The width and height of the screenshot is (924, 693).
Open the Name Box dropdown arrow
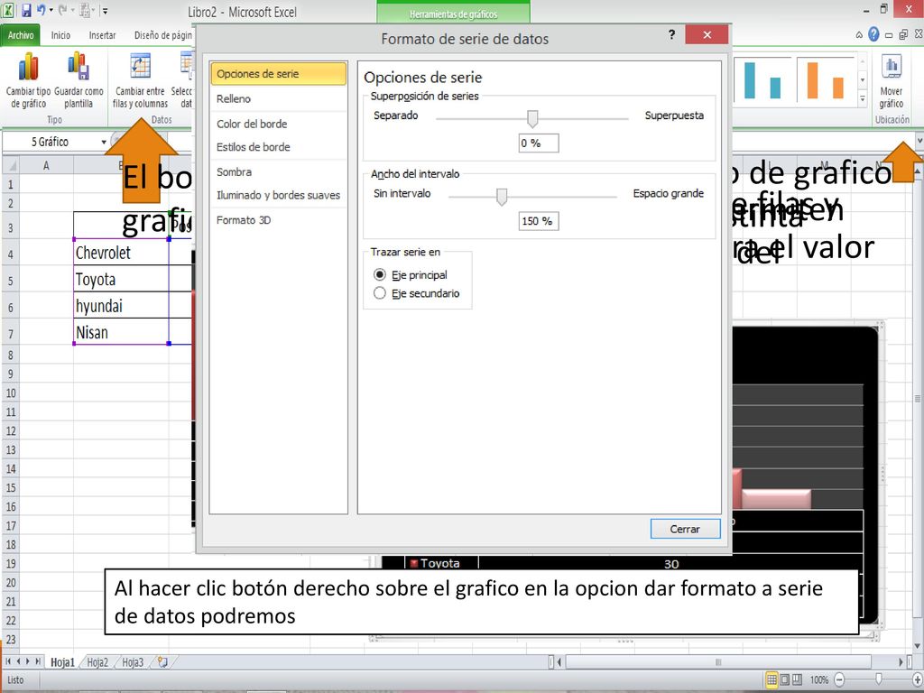[104, 142]
